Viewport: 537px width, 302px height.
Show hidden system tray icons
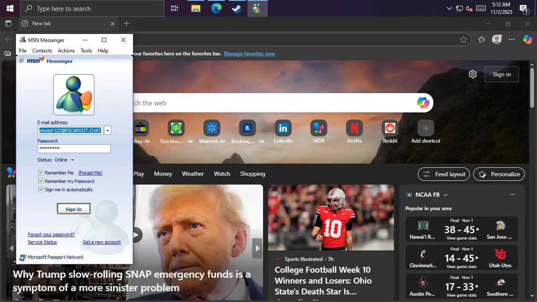point(449,8)
